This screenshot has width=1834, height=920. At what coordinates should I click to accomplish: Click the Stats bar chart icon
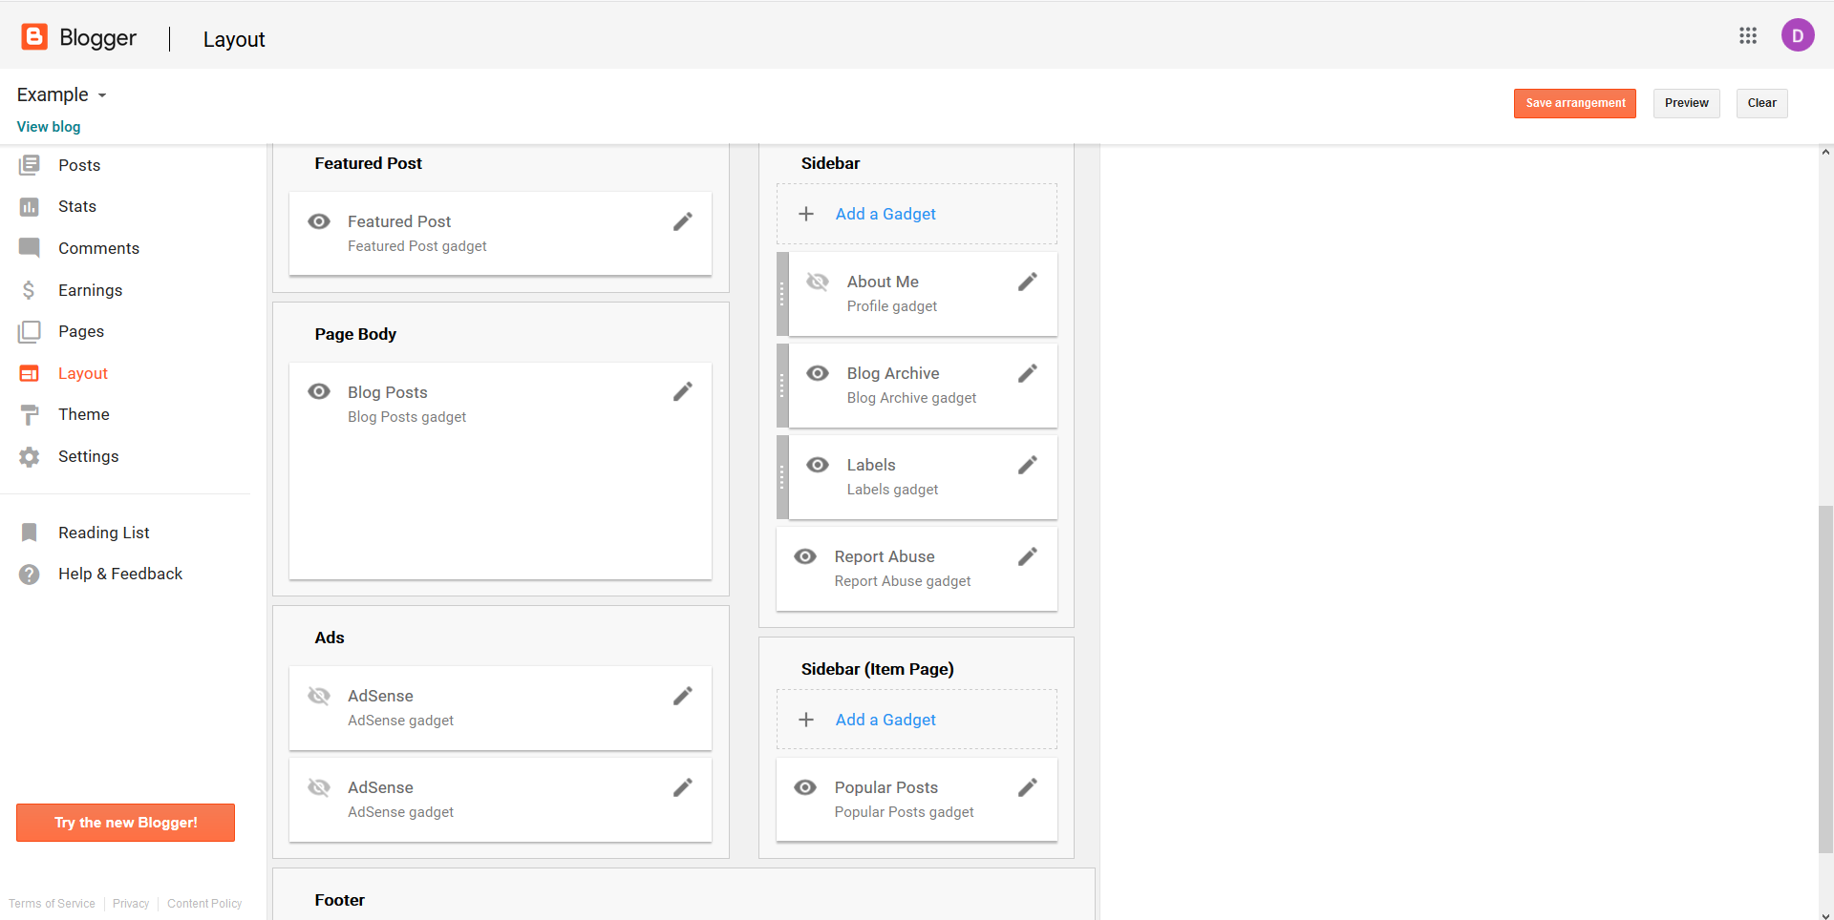click(30, 206)
